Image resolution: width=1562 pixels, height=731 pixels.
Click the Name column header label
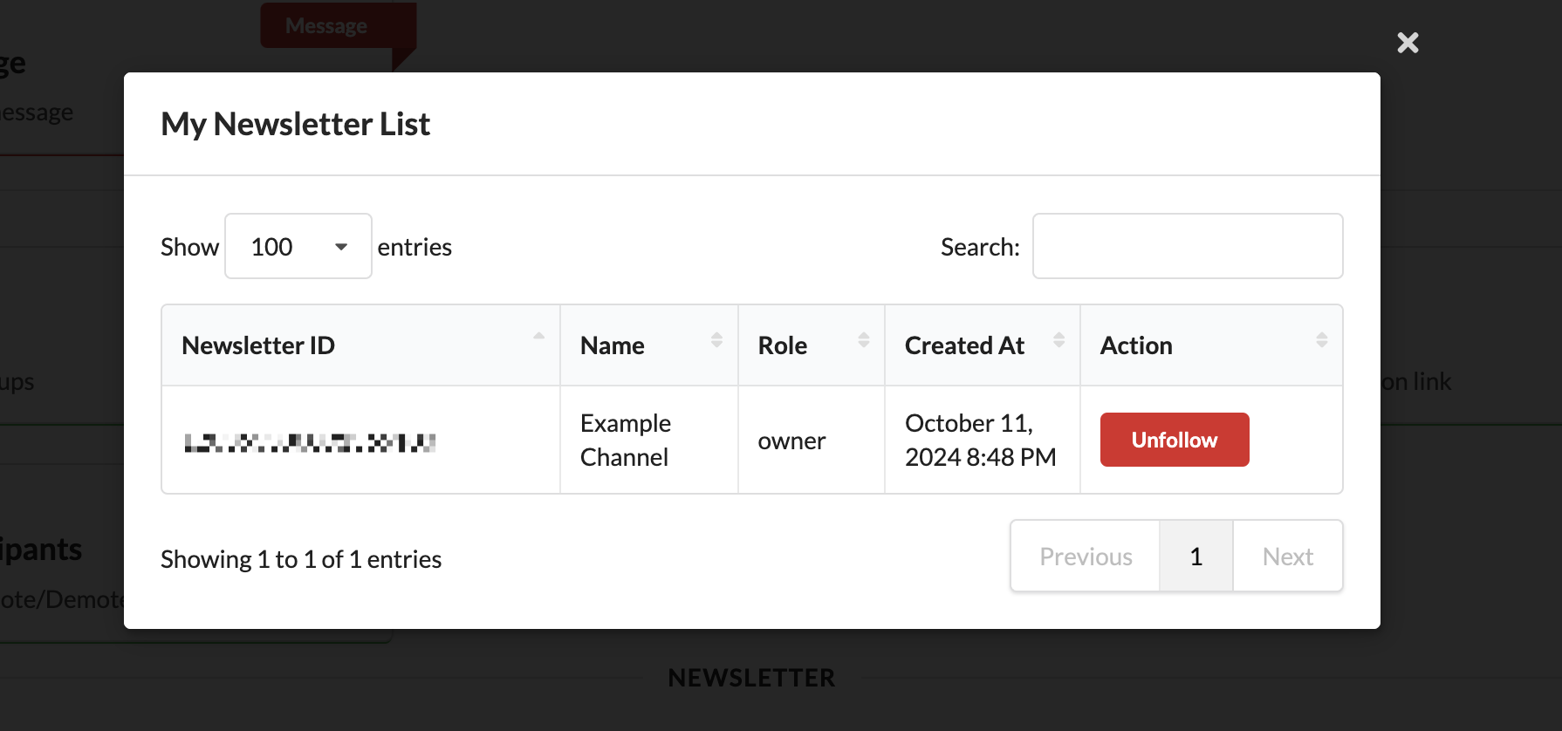(613, 345)
